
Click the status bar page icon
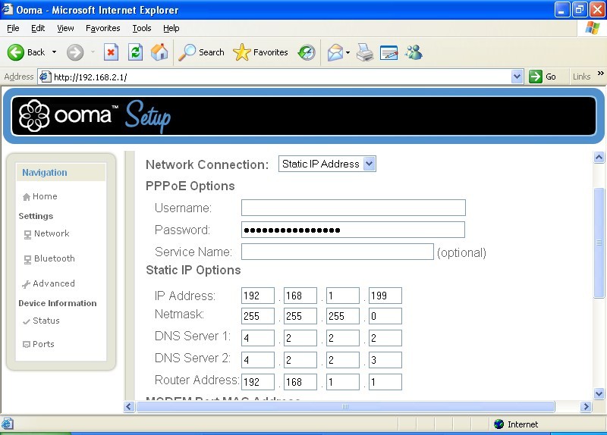pos(8,424)
